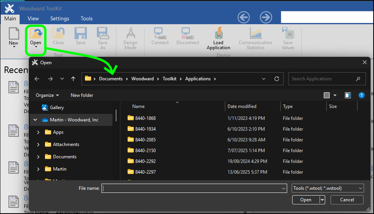Click the ToolKit forward navigation arrow
Screen dimensions: 374x214
point(266,17)
